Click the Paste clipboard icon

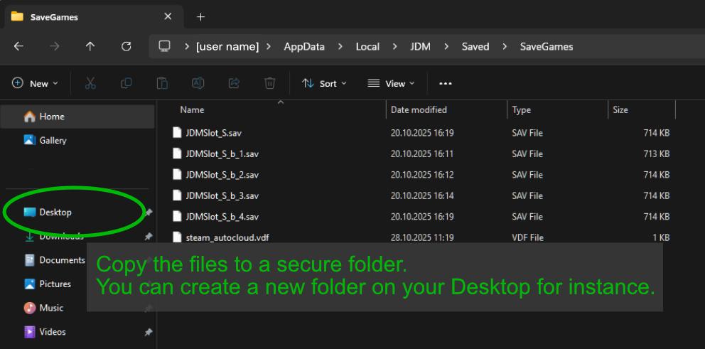[x=162, y=83]
